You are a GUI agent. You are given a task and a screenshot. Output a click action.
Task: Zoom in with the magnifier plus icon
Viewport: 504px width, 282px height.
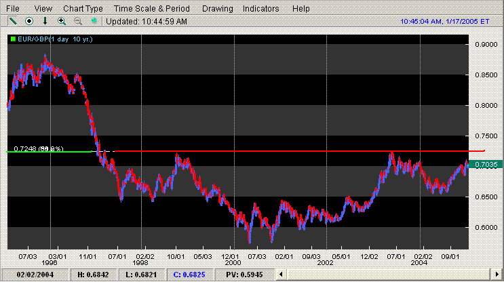click(62, 21)
